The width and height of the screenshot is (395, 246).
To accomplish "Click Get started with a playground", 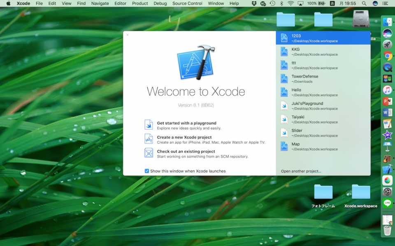I will point(187,123).
